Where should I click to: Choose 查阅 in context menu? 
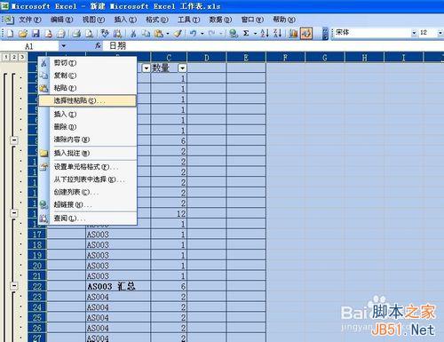[88, 219]
